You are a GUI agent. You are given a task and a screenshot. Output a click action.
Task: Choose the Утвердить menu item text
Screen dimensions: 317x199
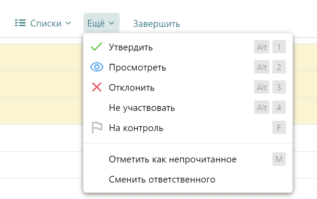[x=131, y=47]
